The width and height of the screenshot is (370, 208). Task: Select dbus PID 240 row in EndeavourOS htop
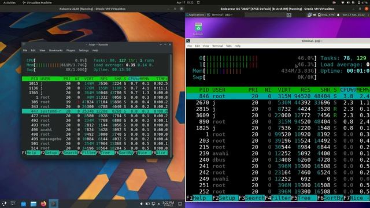[278, 160]
